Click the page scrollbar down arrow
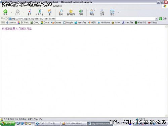This screenshot has width=168, height=126. (166, 116)
